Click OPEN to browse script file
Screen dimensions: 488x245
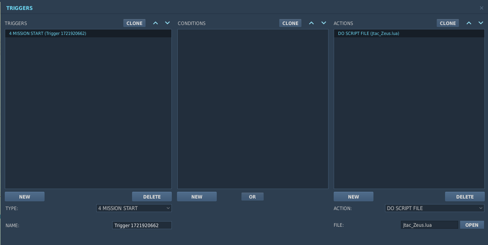coord(472,225)
